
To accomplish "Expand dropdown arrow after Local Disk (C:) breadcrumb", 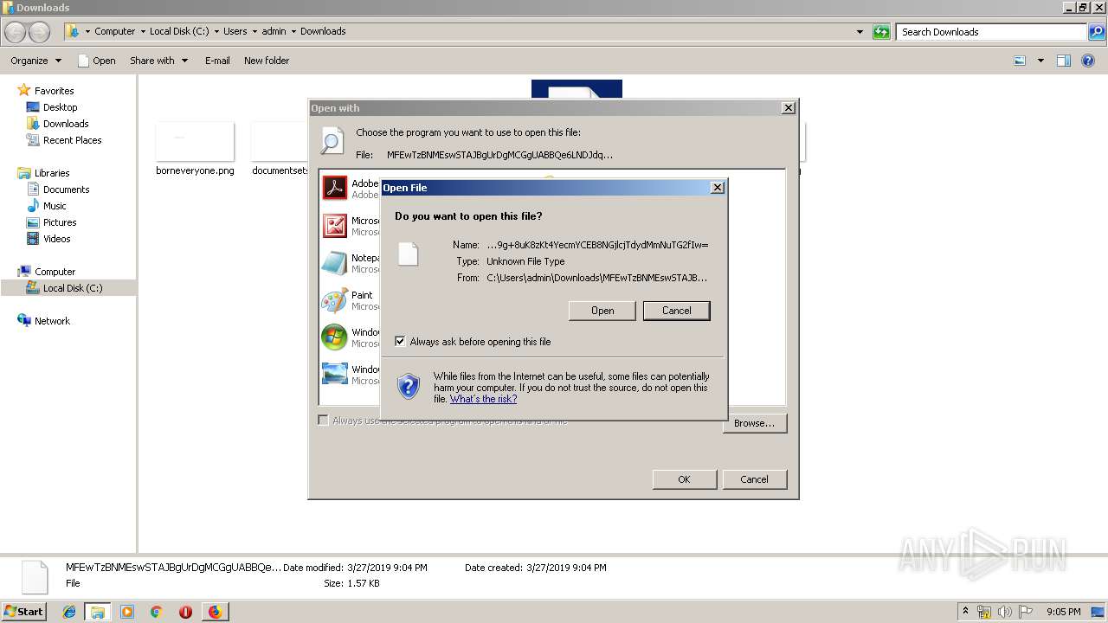I will point(216,31).
